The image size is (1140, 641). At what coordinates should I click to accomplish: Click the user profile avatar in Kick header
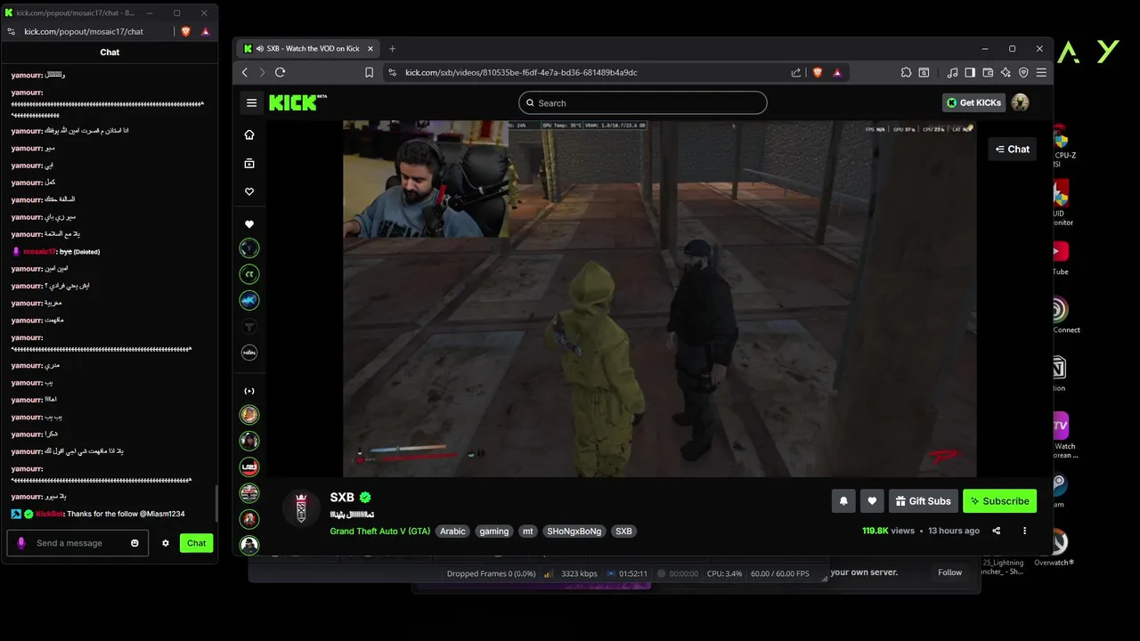click(x=1021, y=102)
